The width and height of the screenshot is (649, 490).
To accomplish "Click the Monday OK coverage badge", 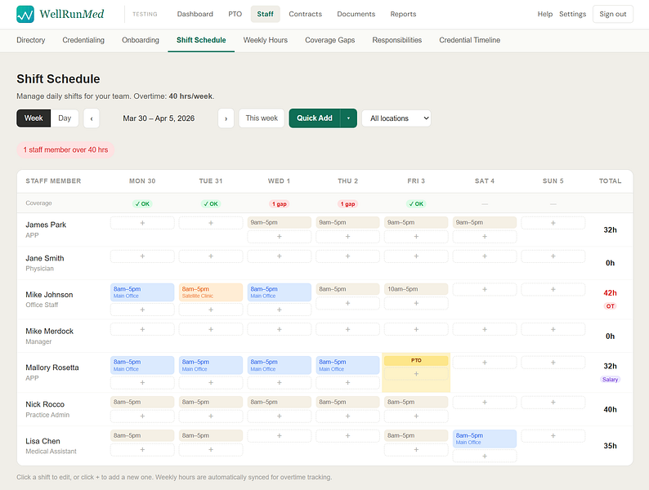I will click(x=142, y=204).
